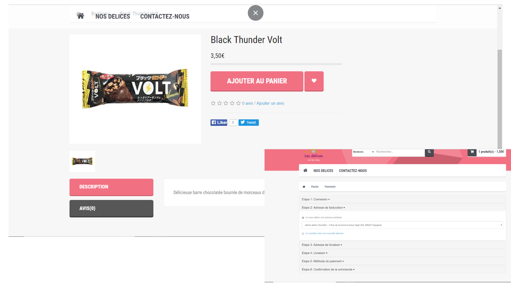This screenshot has width=511, height=287.
Task: Click the home icon in the navigation bar
Action: (x=81, y=16)
